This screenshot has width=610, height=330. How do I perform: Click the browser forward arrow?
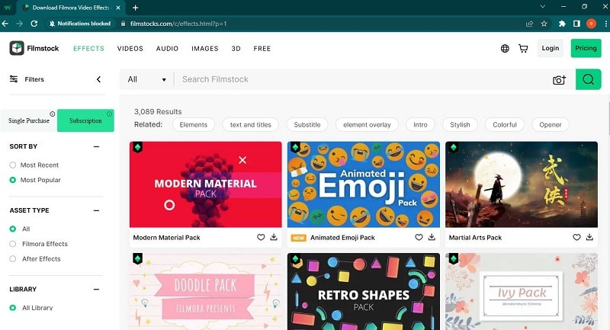[x=20, y=24]
